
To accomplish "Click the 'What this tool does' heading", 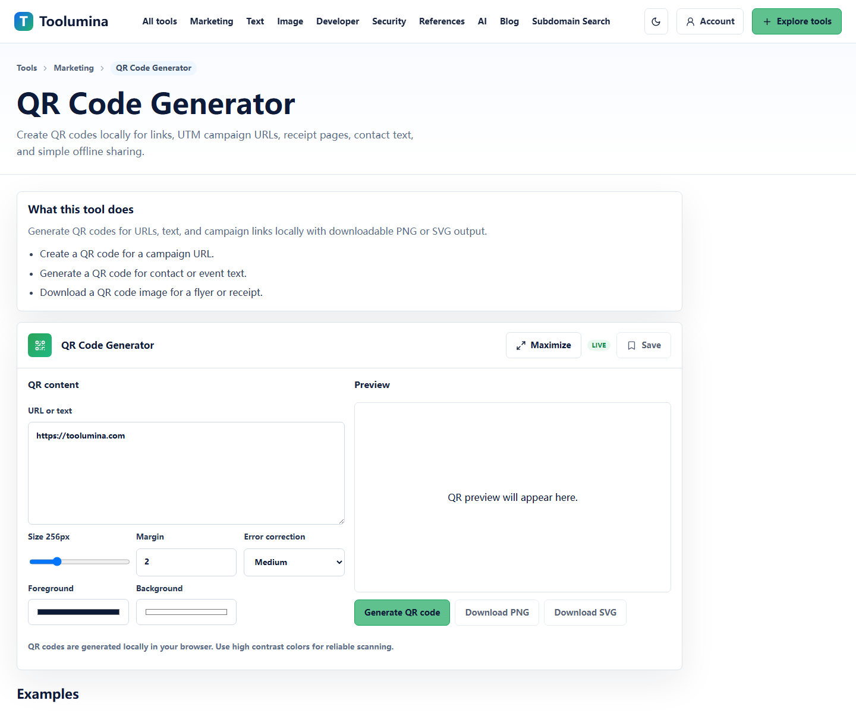I will [81, 209].
